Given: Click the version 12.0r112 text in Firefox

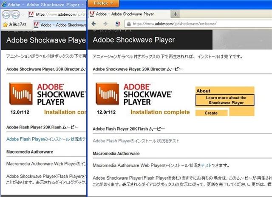Looking at the screenshot, I should [x=106, y=112].
